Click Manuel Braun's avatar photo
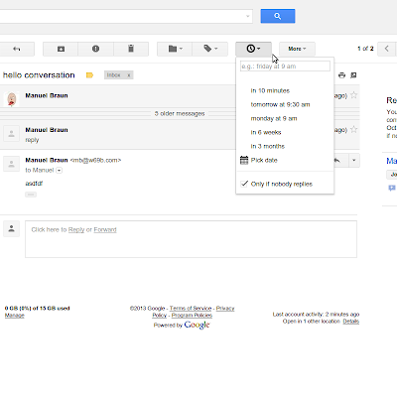This screenshot has width=397, height=397. 12,99
